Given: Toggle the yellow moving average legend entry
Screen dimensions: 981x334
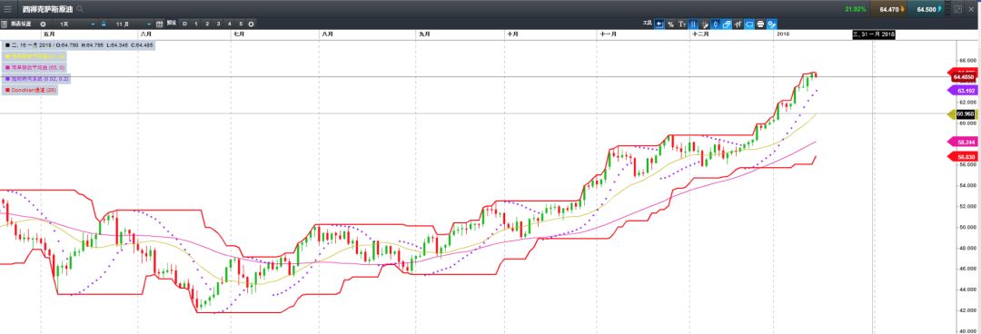Looking at the screenshot, I should pos(35,56).
